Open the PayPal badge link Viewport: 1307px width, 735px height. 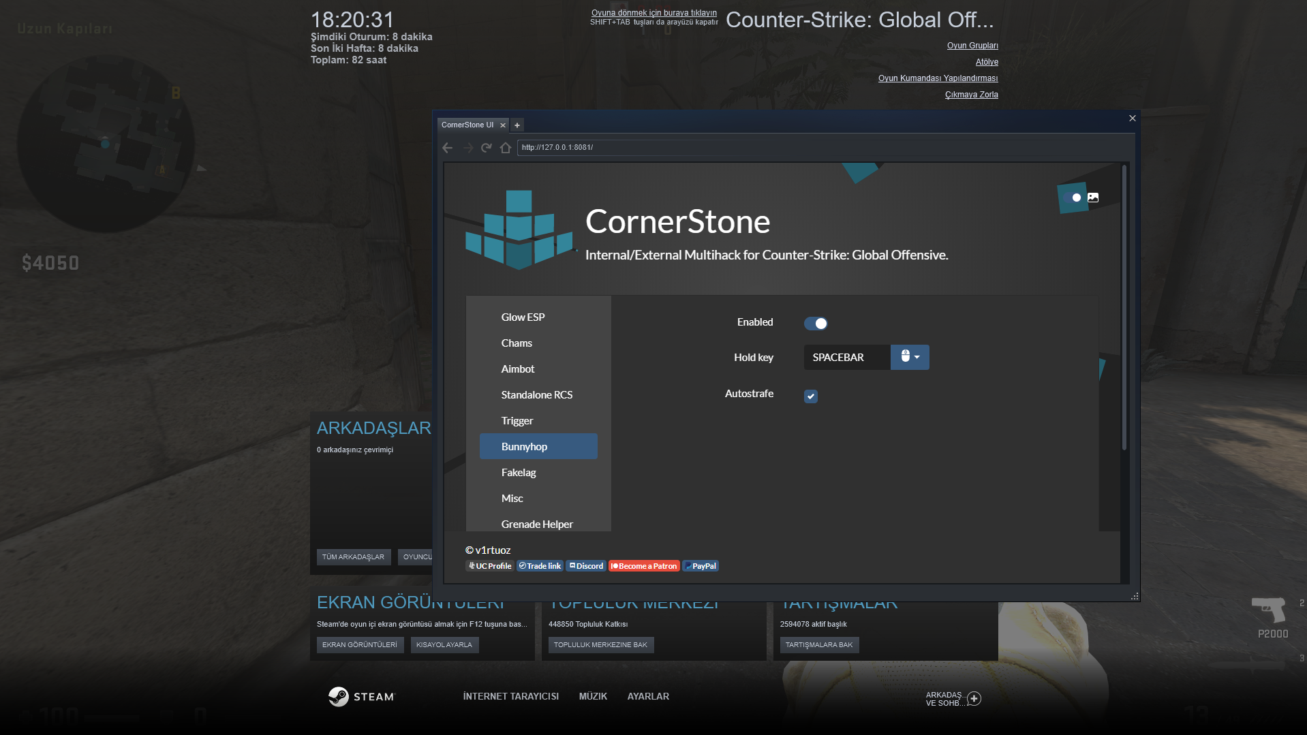701,566
